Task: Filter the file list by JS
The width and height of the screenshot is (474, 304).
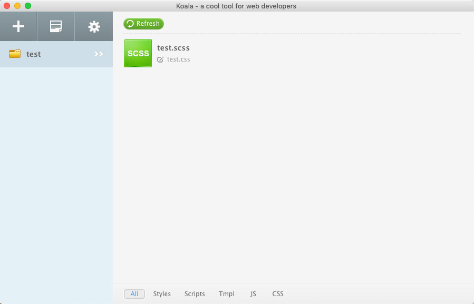Action: tap(253, 294)
